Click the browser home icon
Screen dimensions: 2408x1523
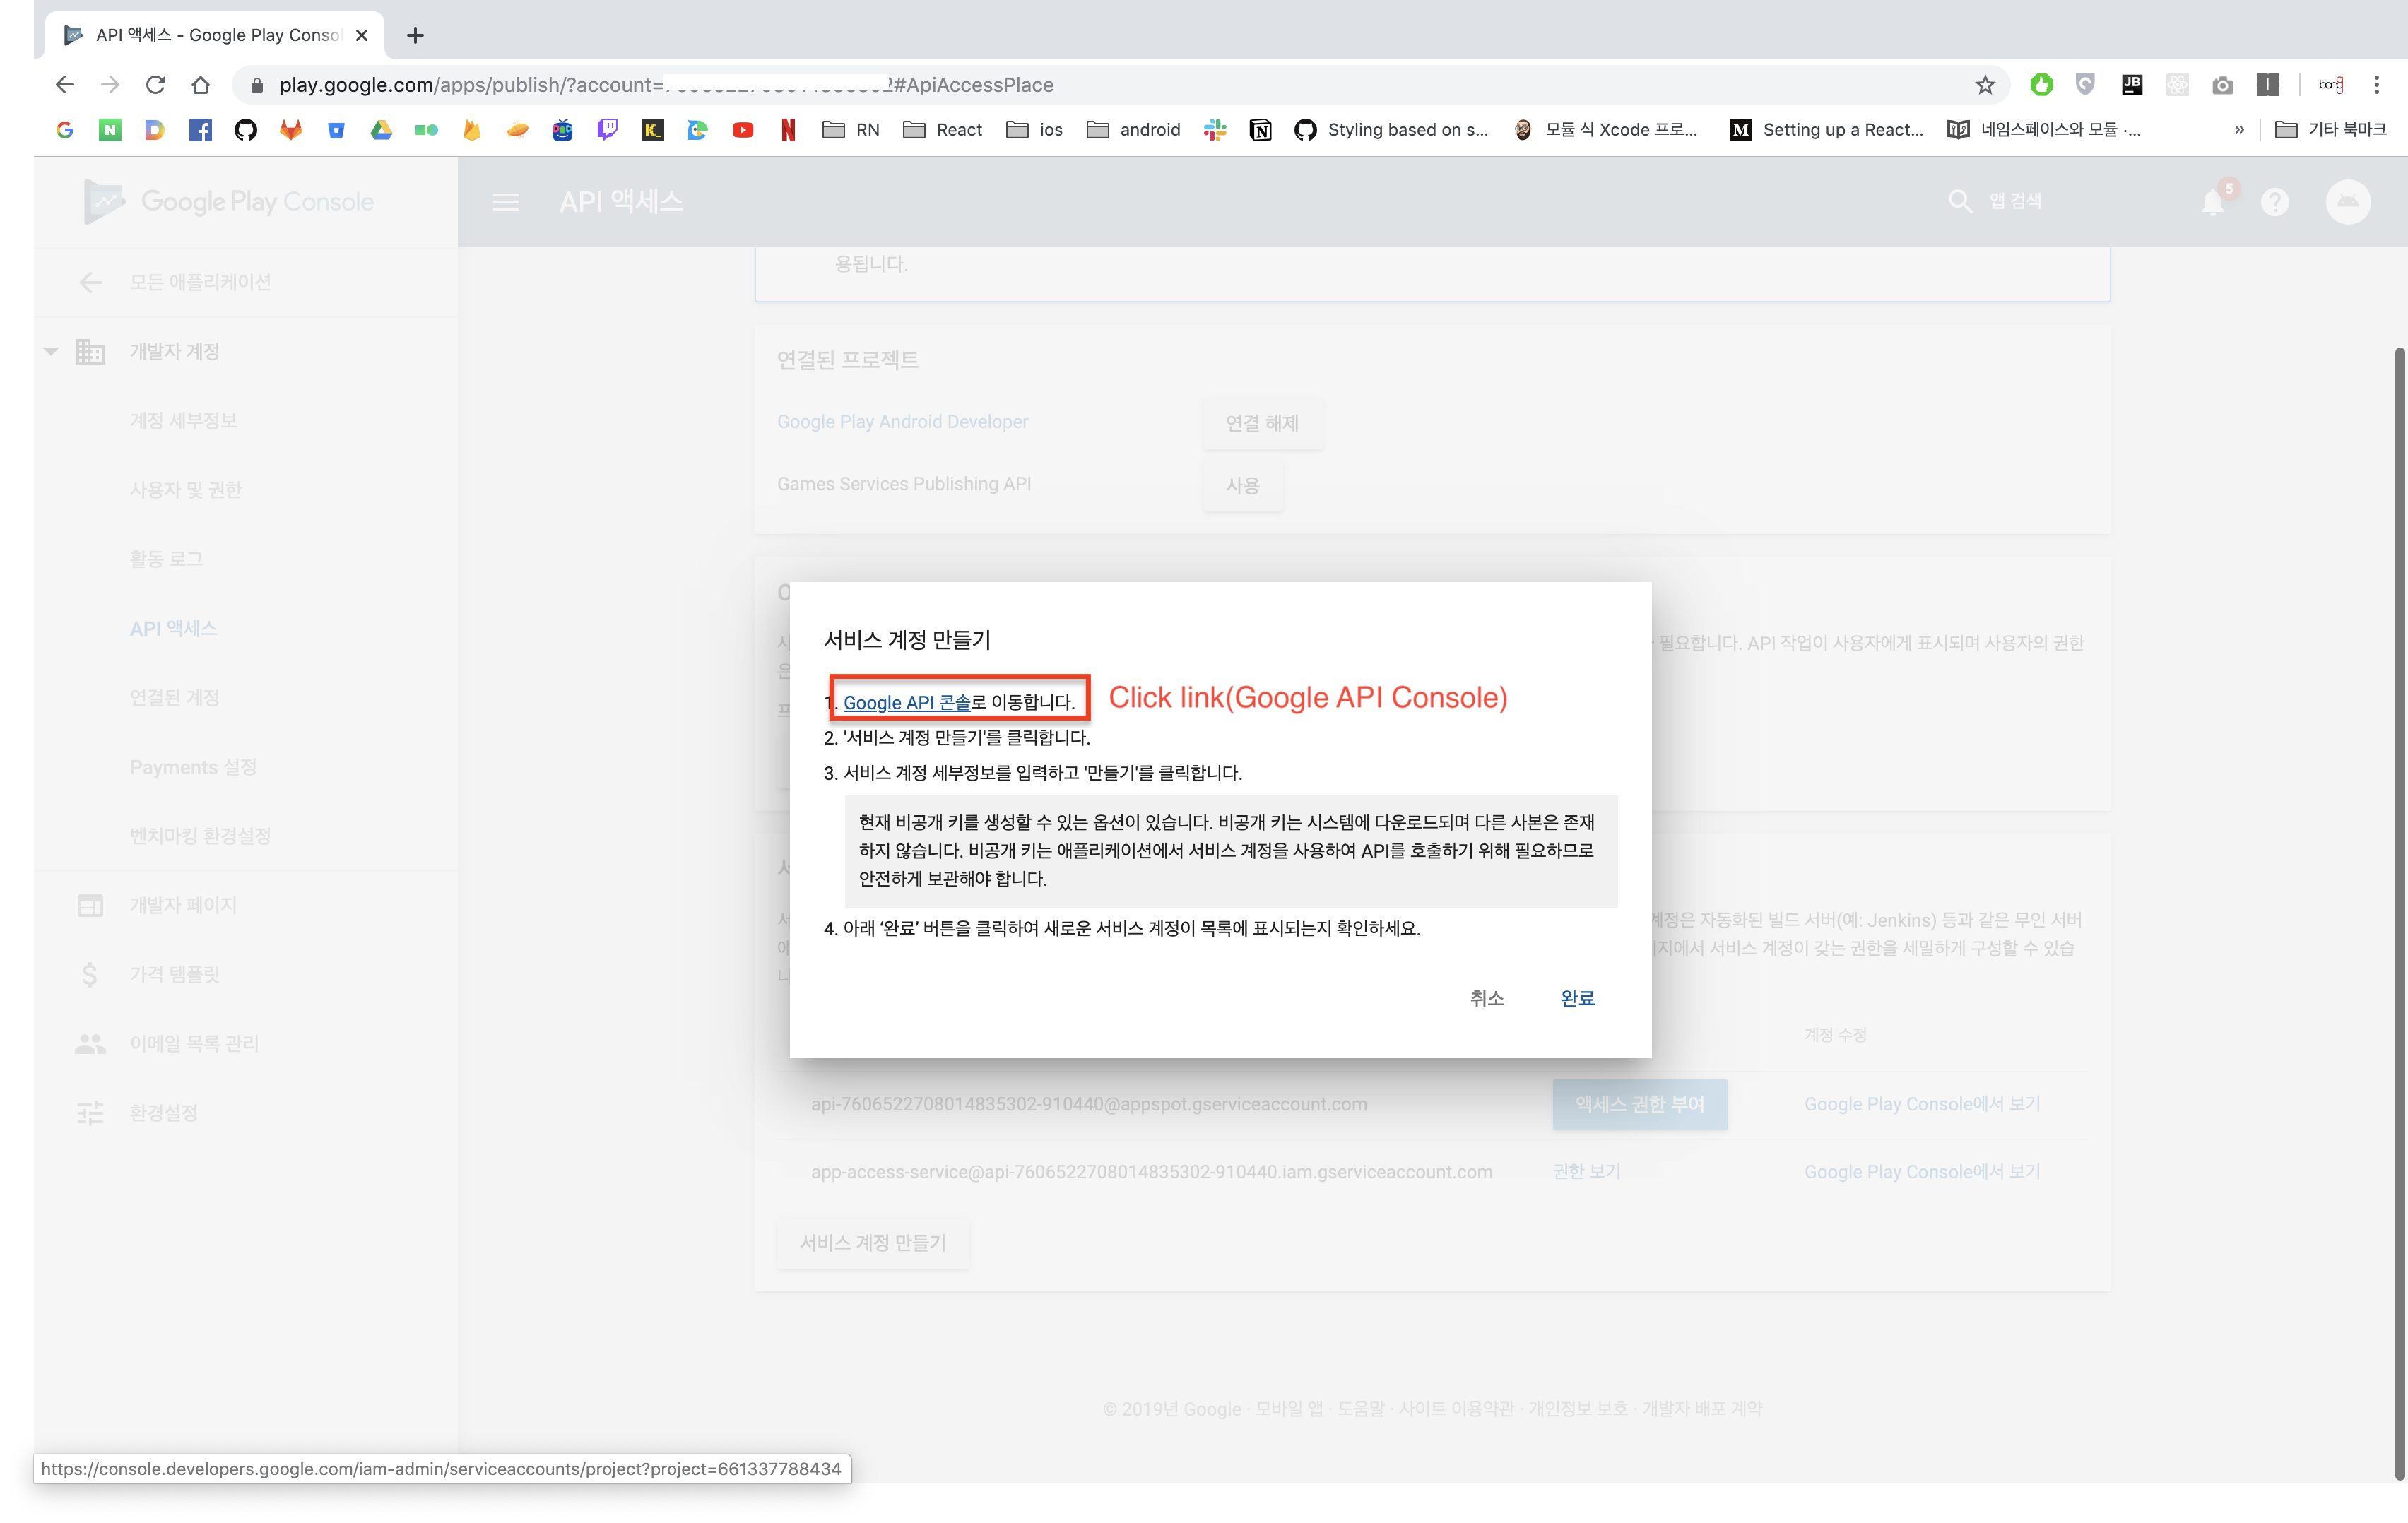pyautogui.click(x=201, y=85)
